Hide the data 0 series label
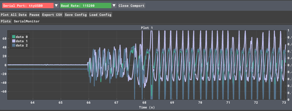This screenshot has width=292, height=111. pyautogui.click(x=22, y=37)
